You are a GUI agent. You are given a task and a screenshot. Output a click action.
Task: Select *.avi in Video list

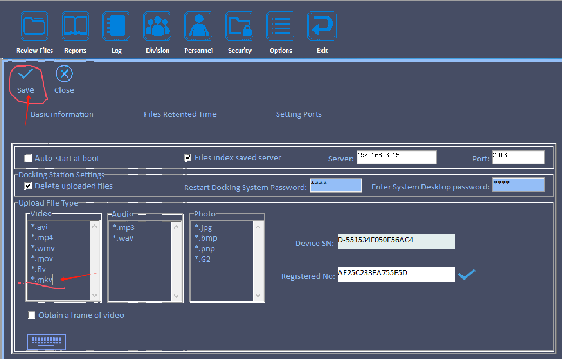[x=40, y=227]
